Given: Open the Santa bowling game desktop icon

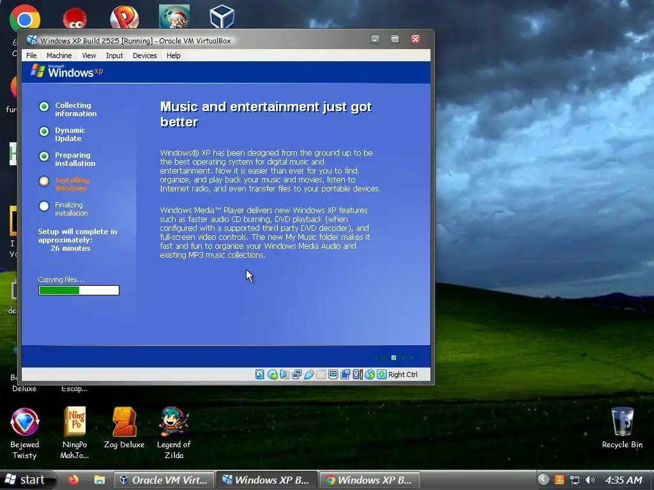Looking at the screenshot, I should coord(174,17).
